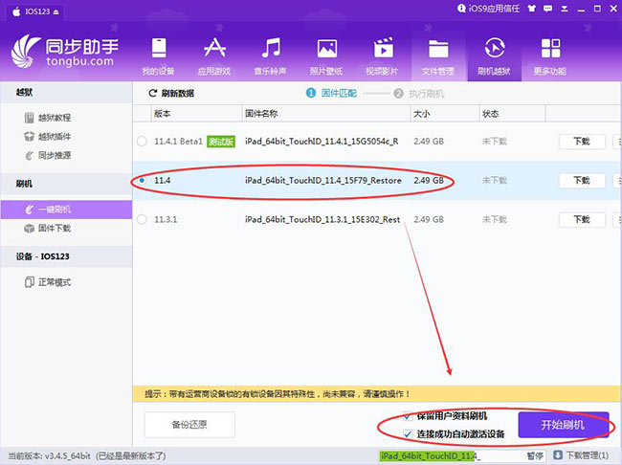Image resolution: width=622 pixels, height=465 pixels.
Task: Click the IOS123 device tab
Action: (x=35, y=11)
